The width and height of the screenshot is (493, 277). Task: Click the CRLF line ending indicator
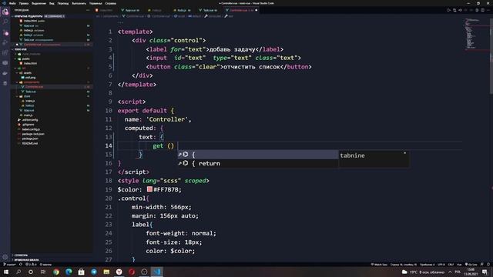pyautogui.click(x=451, y=265)
